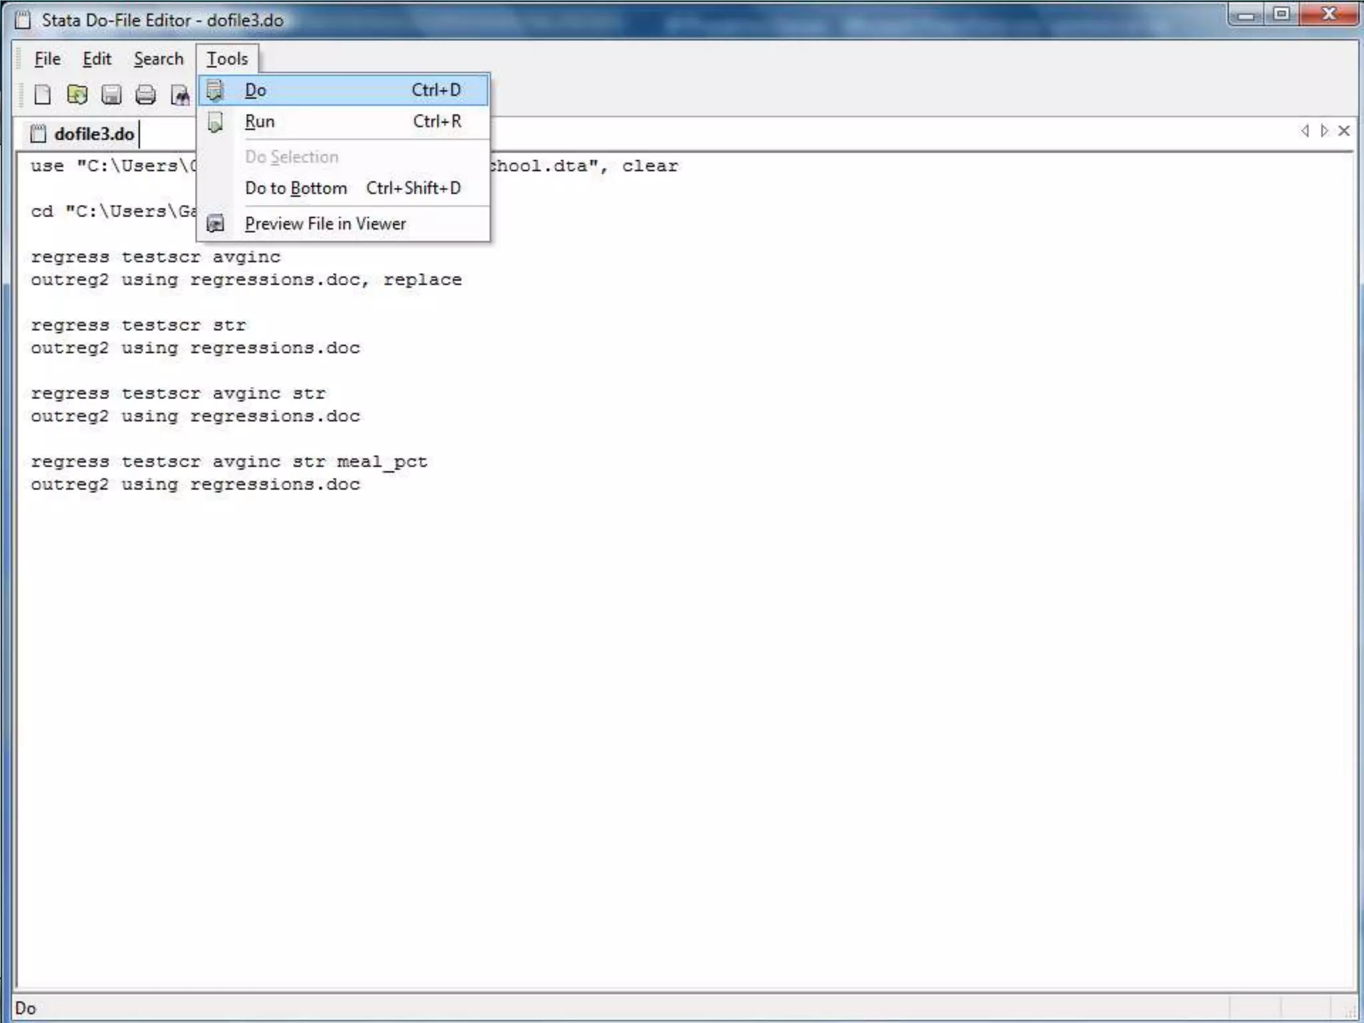The width and height of the screenshot is (1364, 1023).
Task: Click the Run icon in Tools menu
Action: (x=215, y=122)
